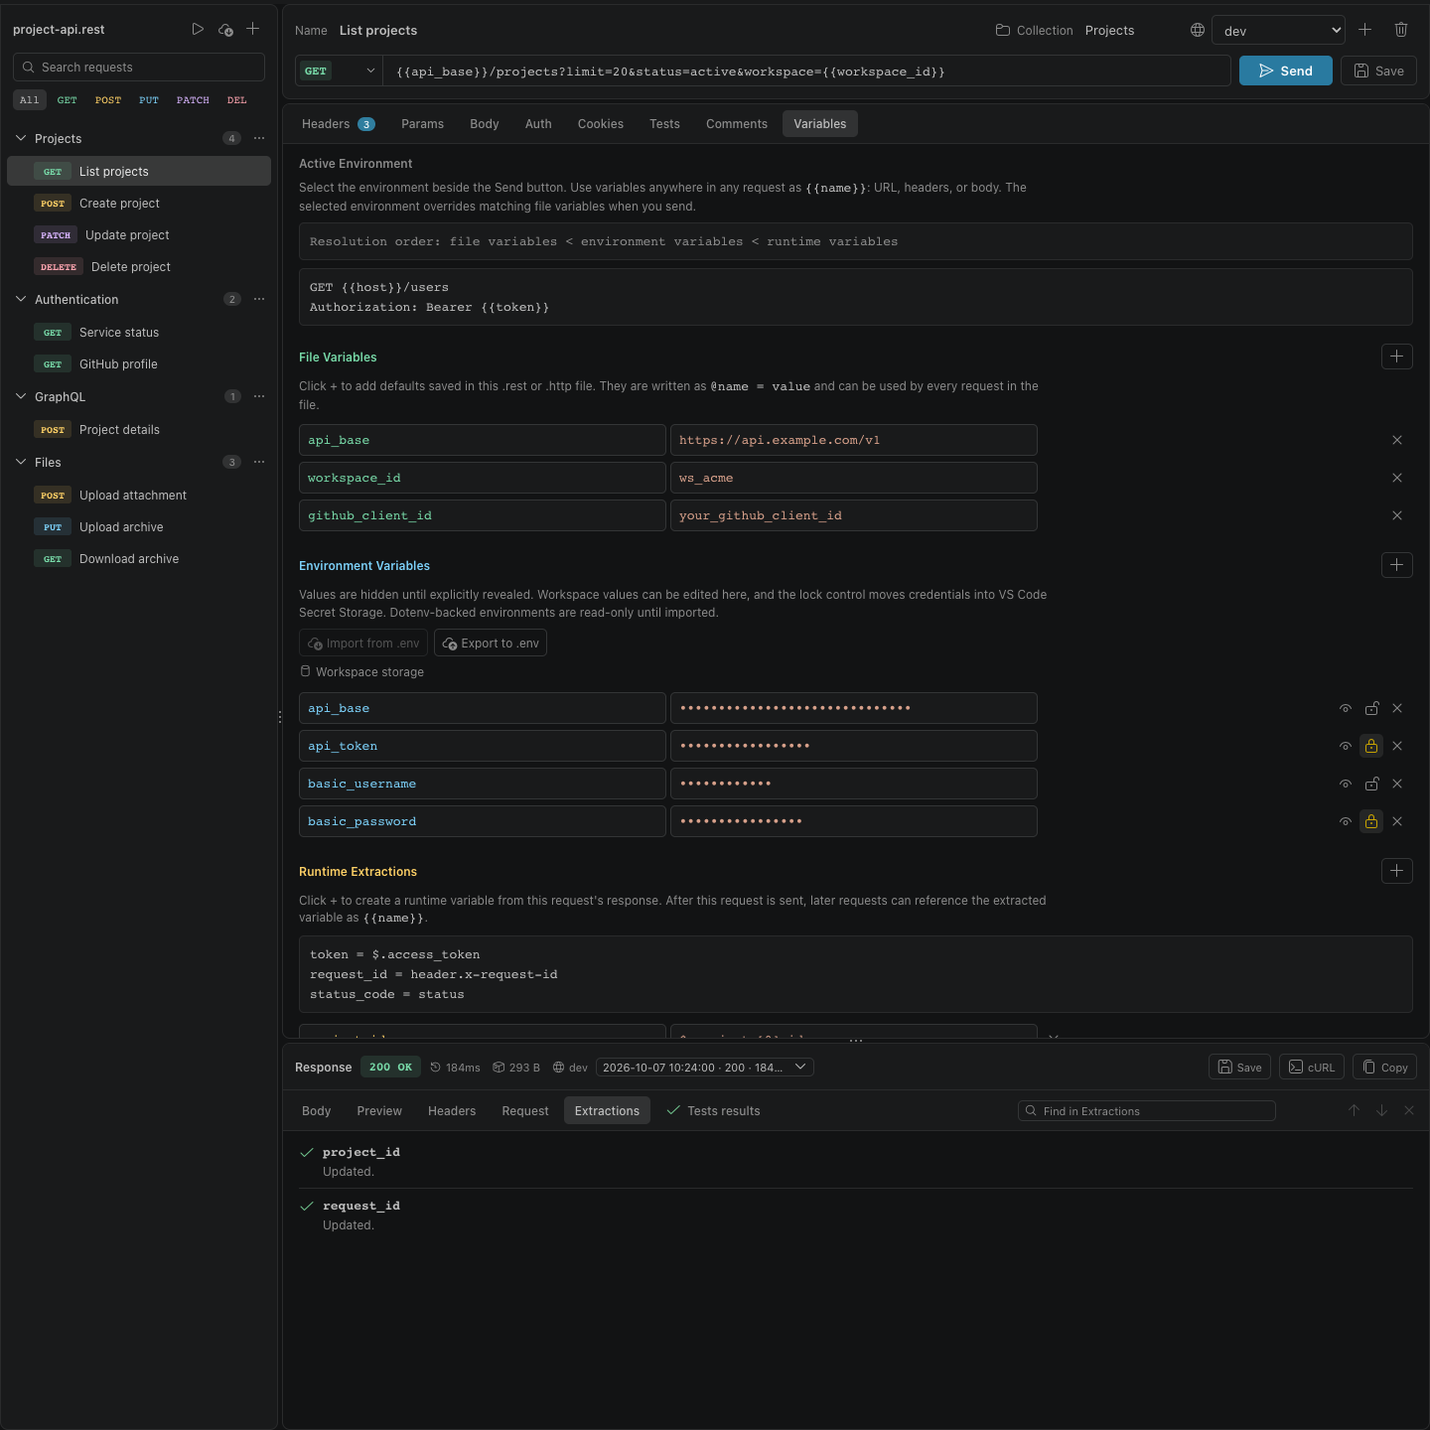The image size is (1430, 1430).
Task: Close the Find in Extractions bar
Action: coord(1409,1110)
